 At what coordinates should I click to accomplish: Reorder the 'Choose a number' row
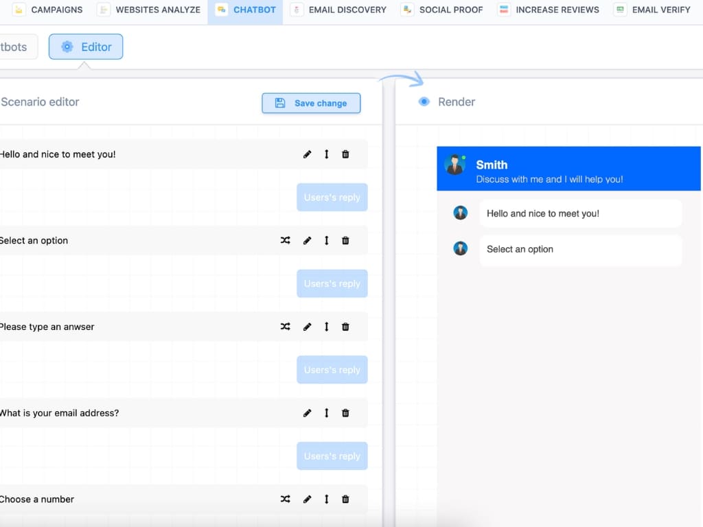point(326,499)
